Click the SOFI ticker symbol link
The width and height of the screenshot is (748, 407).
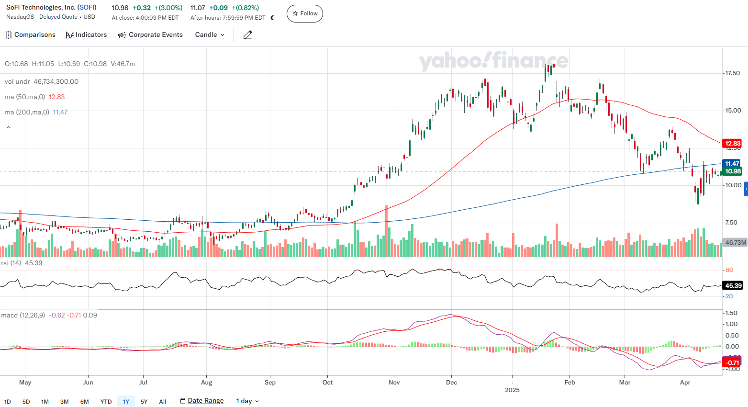[87, 8]
